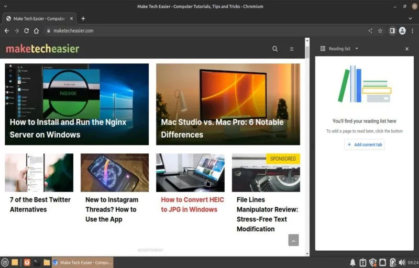Image resolution: width=419 pixels, height=268 pixels.
Task: Open How to Convert HEIC to JPG article
Action: pyautogui.click(x=192, y=205)
